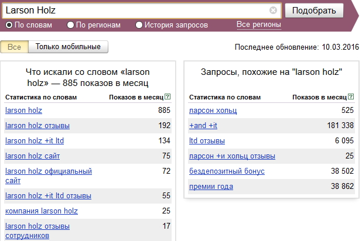362x241 pixels.
Task: Open the 'larson holz +it ltd' link
Action: tap(35, 140)
